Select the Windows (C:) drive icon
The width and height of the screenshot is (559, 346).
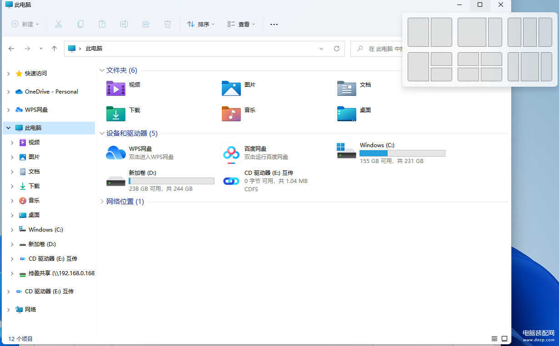pyautogui.click(x=346, y=151)
